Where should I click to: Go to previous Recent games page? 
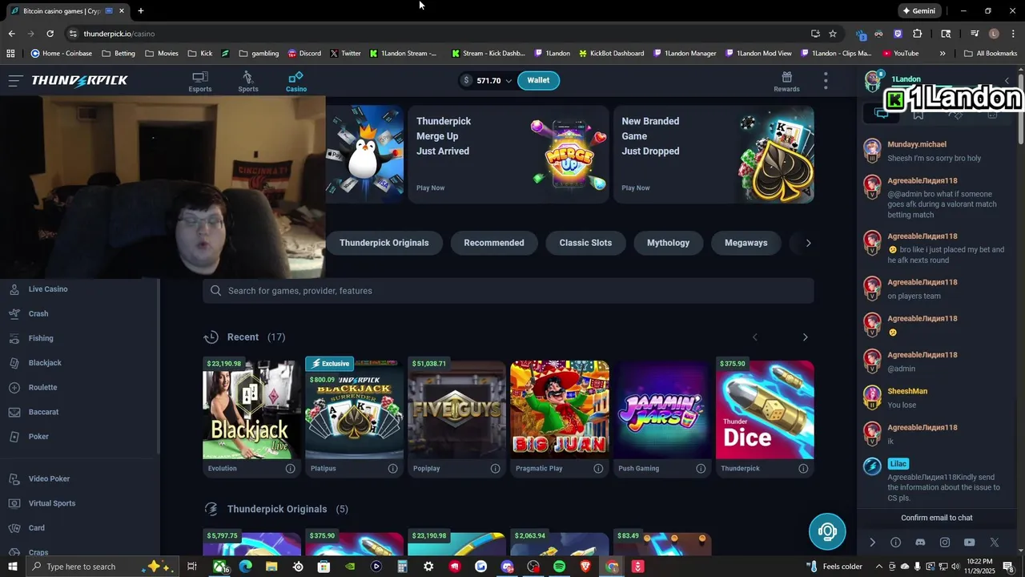754,337
